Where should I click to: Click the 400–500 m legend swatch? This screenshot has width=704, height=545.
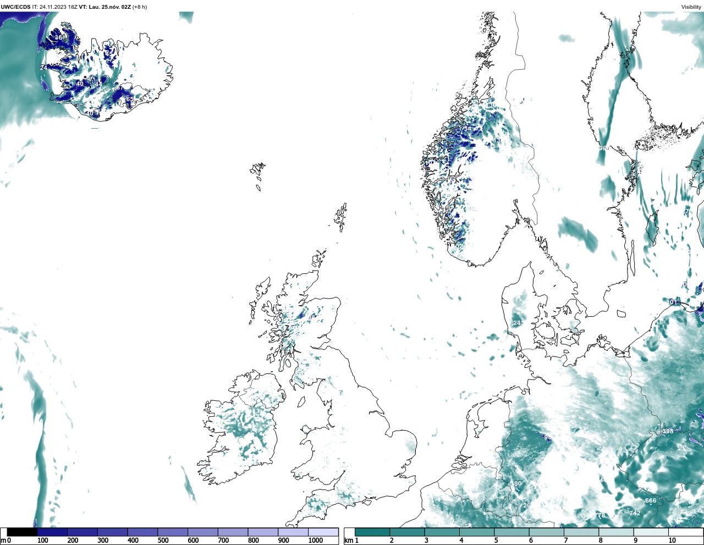pyautogui.click(x=142, y=532)
